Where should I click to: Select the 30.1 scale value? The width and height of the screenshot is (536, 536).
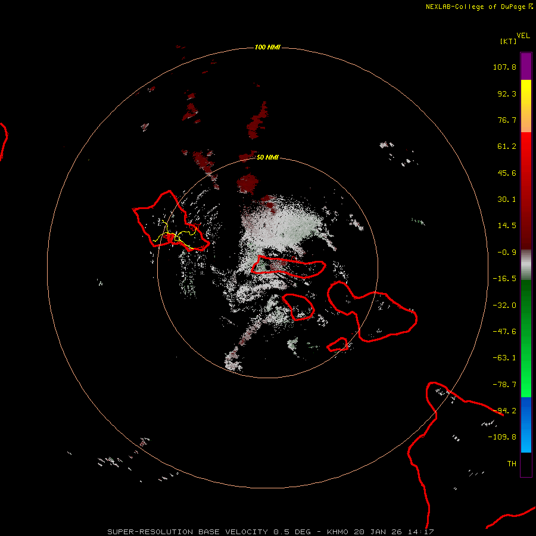click(x=507, y=200)
